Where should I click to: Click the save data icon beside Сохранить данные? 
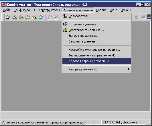coord(65,24)
